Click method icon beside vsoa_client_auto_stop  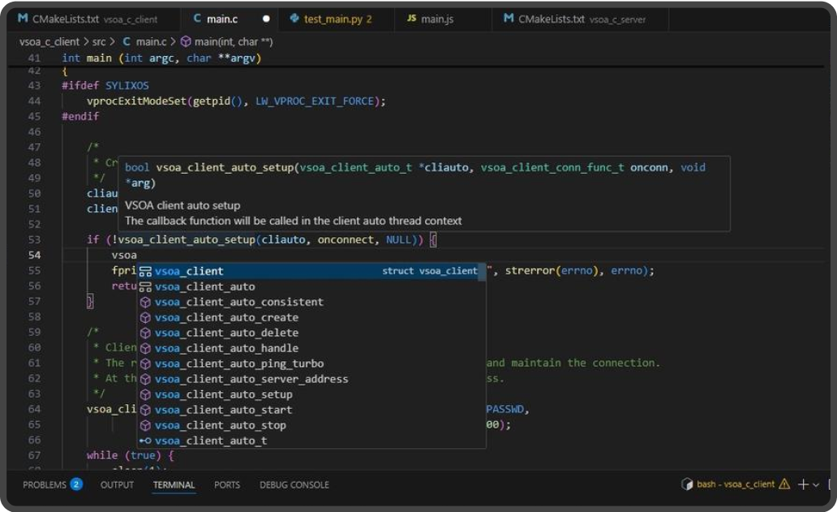tap(145, 425)
